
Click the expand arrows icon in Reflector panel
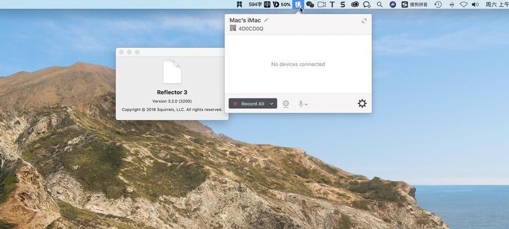[x=364, y=21]
